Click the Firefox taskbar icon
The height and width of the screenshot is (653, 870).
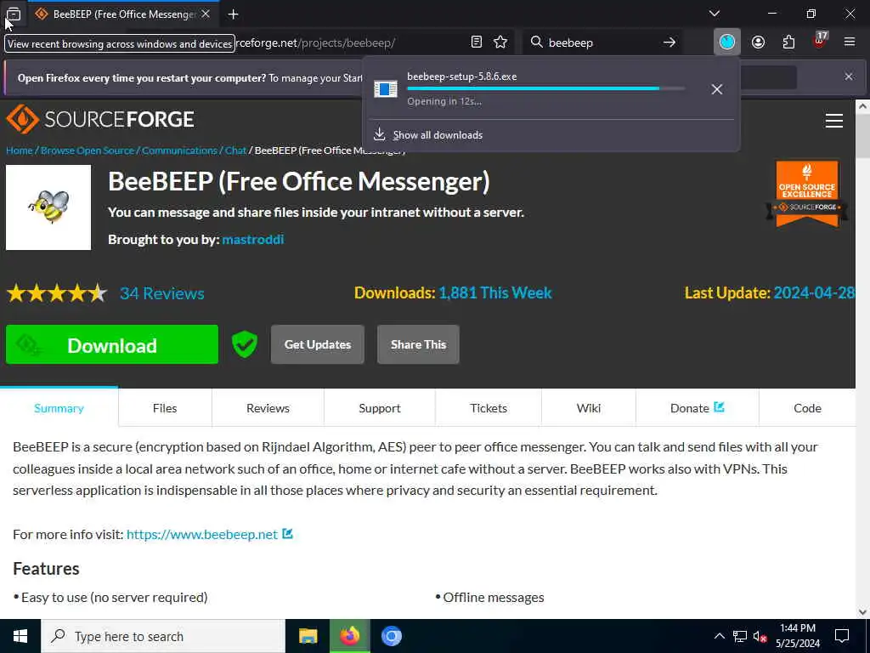click(349, 636)
